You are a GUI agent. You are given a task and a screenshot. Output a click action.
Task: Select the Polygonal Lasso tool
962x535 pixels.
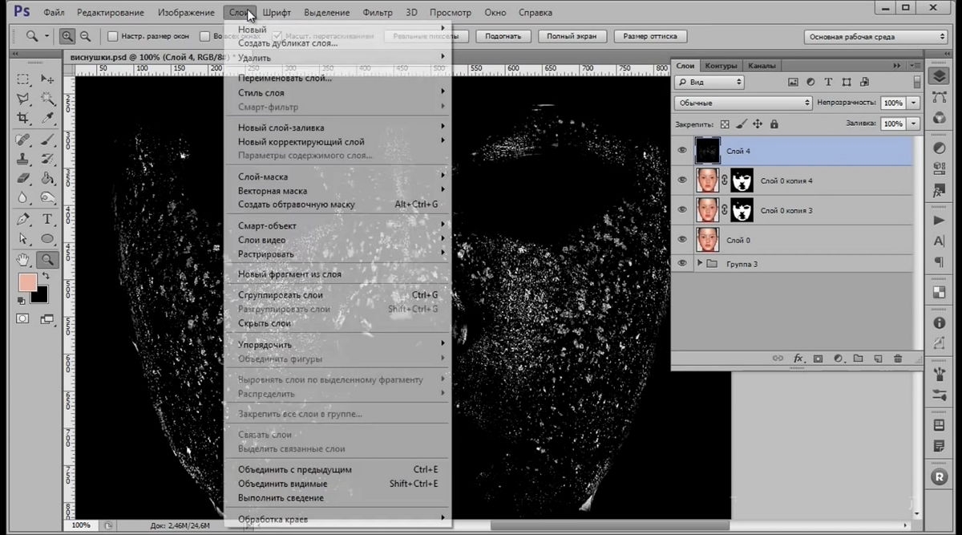click(23, 99)
